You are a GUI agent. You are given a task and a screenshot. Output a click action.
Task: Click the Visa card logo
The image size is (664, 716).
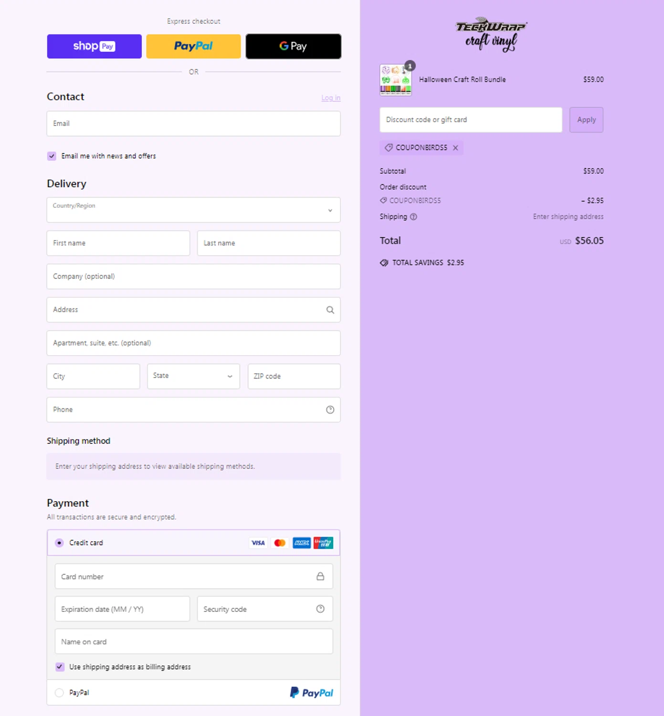click(258, 543)
